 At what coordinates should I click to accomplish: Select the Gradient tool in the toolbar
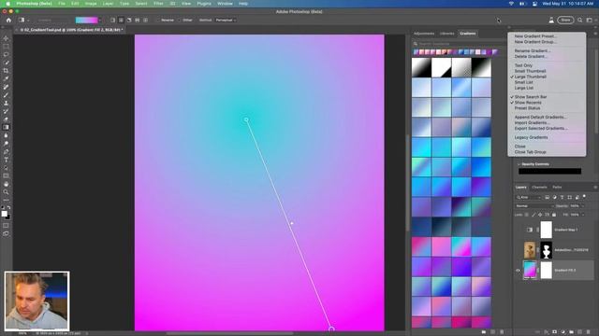[x=6, y=127]
